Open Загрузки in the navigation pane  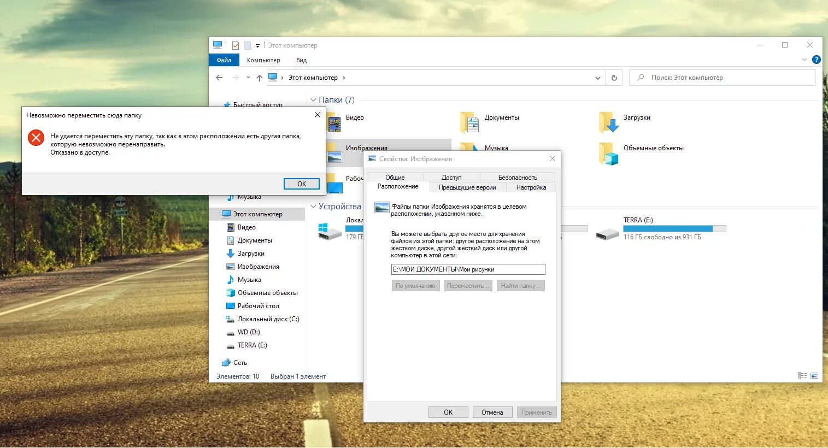click(x=251, y=254)
